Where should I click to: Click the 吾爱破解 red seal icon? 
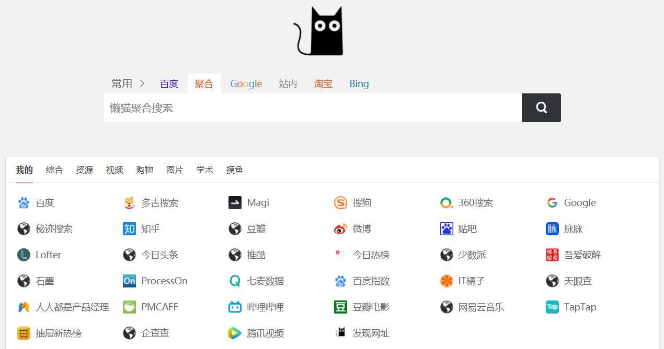point(552,255)
